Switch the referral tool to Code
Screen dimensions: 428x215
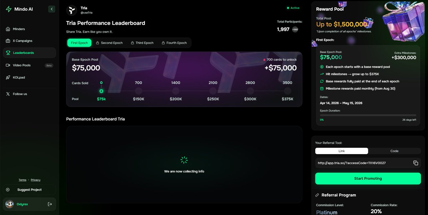pos(394,151)
